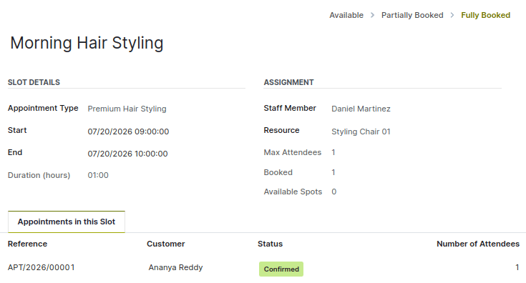Sort by Reference column header
The image size is (526, 283).
[x=27, y=244]
